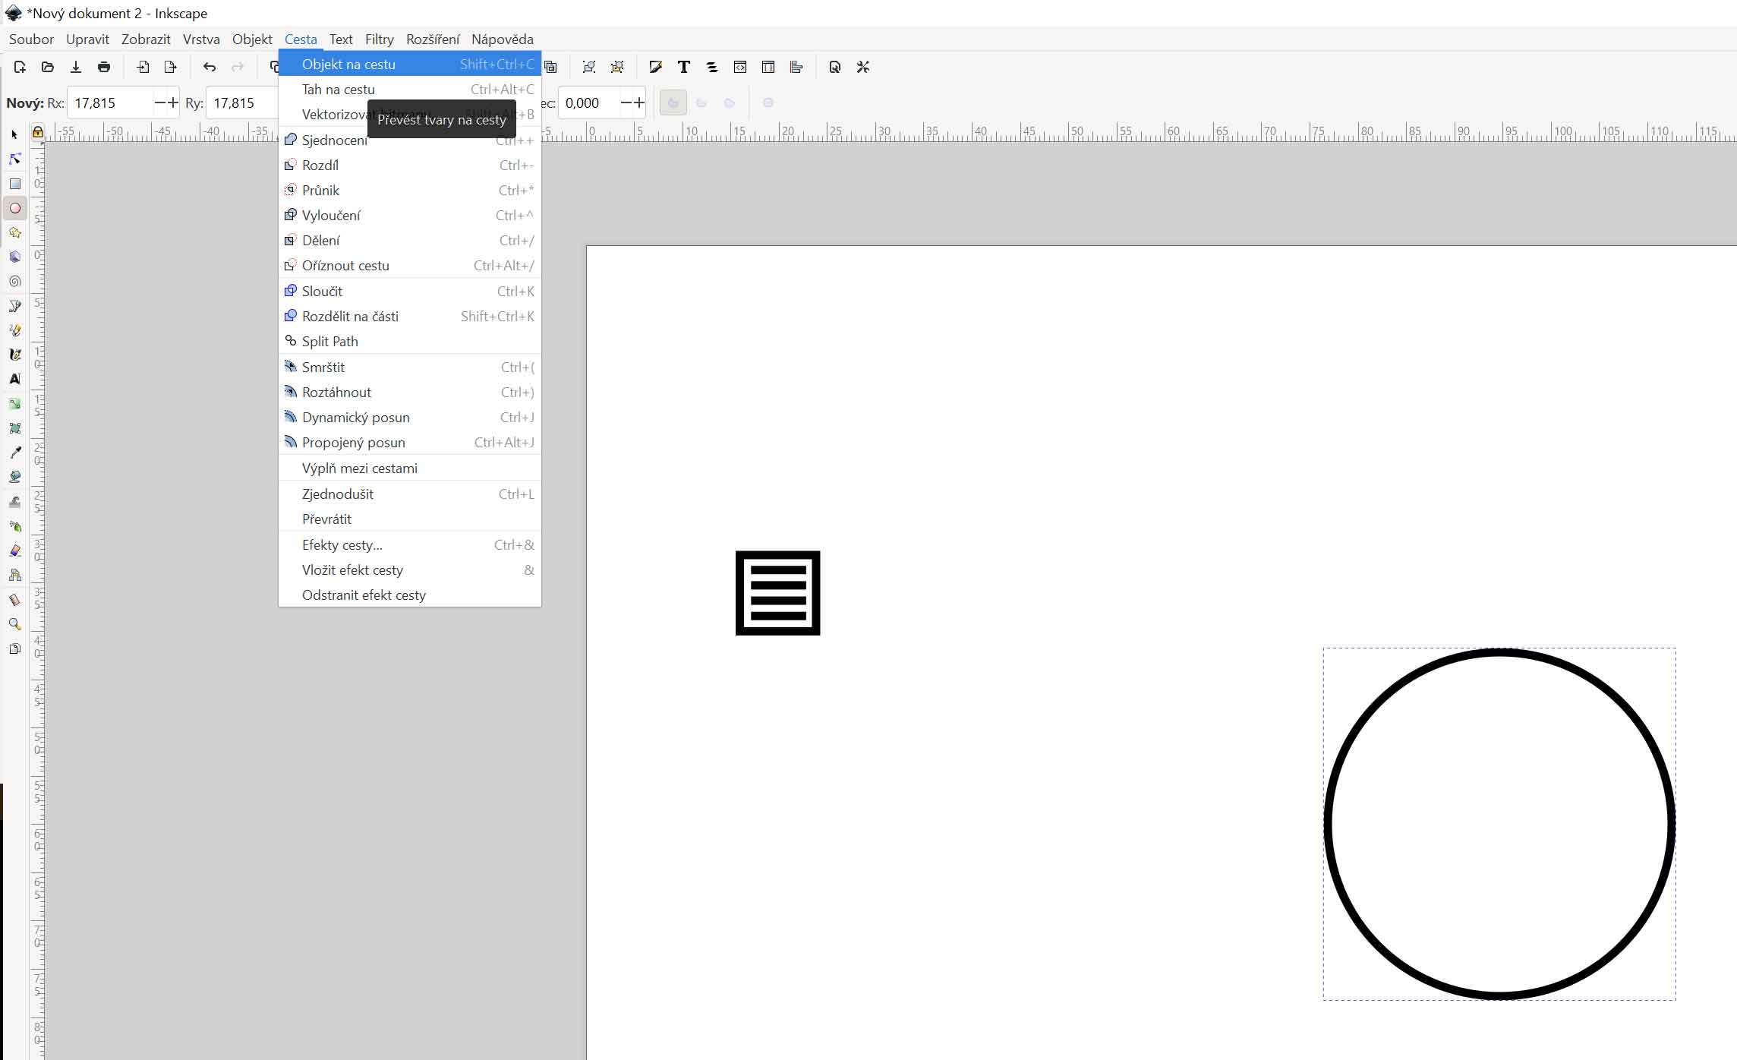
Task: Open the Rozšíření menu
Action: (433, 39)
